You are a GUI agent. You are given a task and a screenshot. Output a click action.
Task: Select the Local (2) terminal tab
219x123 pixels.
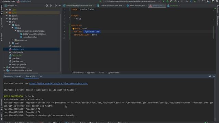click(31, 77)
